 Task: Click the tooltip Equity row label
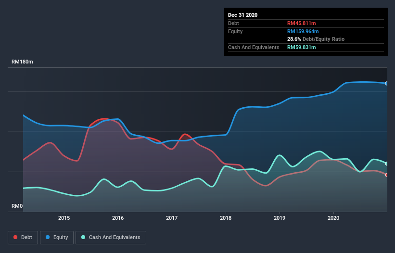click(x=235, y=31)
